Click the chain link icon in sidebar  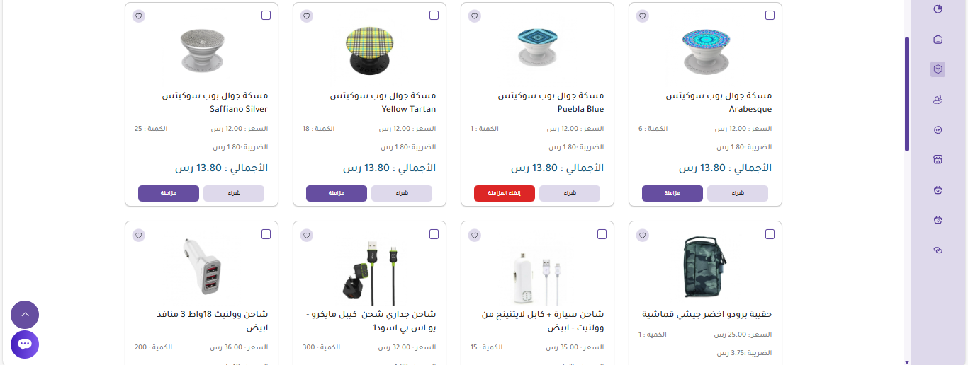coord(938,250)
